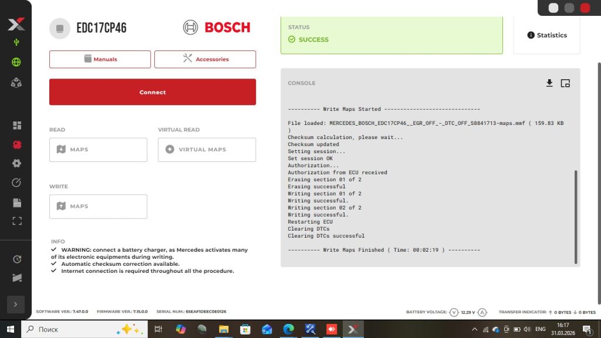601x338 pixels.
Task: Toggle fullscreen via bracket icon
Action: pos(17,221)
